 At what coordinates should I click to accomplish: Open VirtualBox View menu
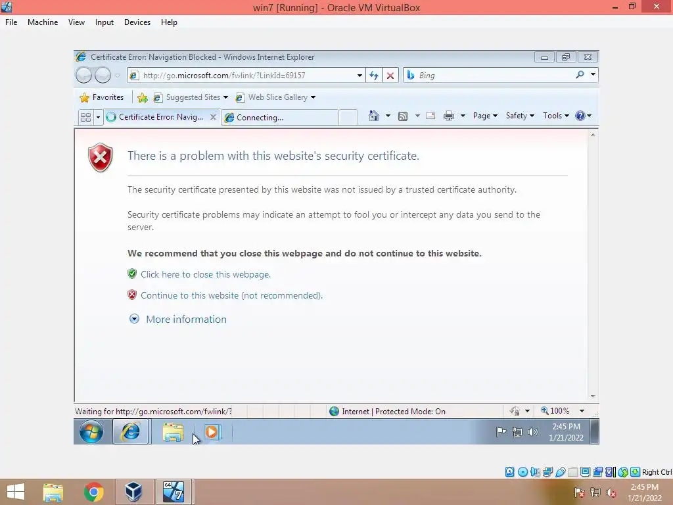tap(76, 22)
